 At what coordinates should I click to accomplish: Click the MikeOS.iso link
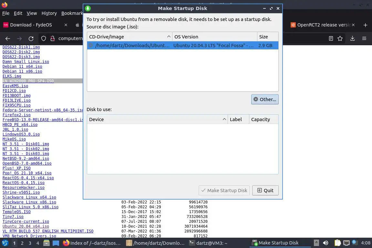click(14, 139)
